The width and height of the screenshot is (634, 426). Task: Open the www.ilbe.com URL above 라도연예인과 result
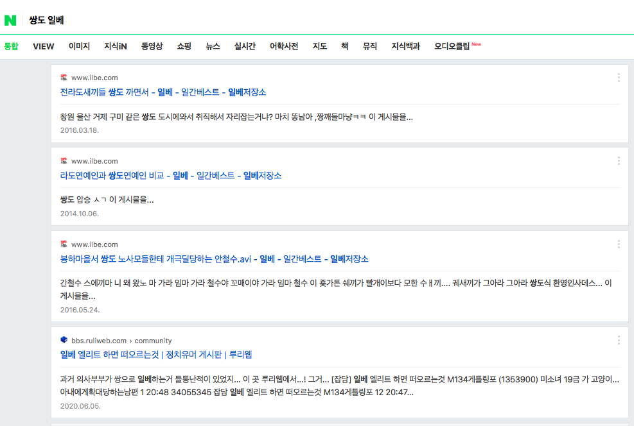click(x=94, y=161)
